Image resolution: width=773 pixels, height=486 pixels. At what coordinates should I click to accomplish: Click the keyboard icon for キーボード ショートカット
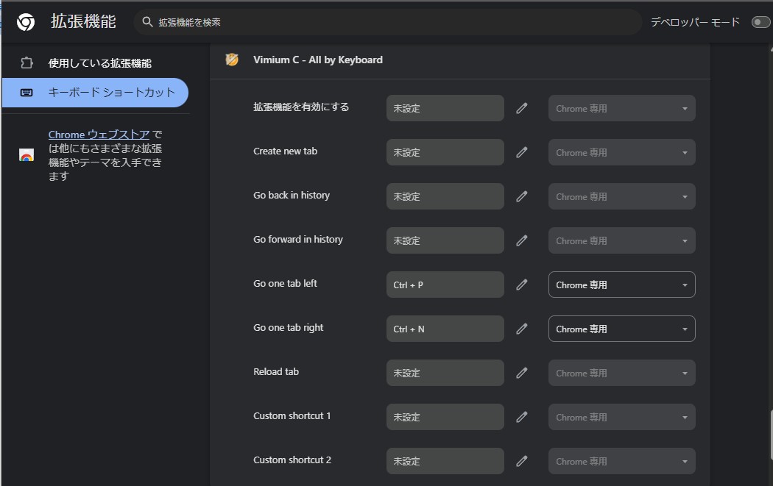tap(27, 93)
